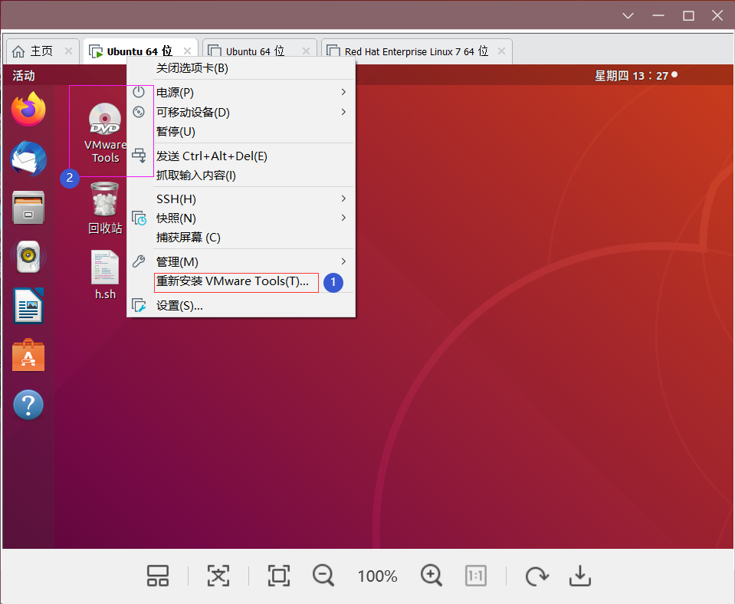The height and width of the screenshot is (604, 735).
Task: Click the fullscreen frame icon
Action: (x=279, y=576)
